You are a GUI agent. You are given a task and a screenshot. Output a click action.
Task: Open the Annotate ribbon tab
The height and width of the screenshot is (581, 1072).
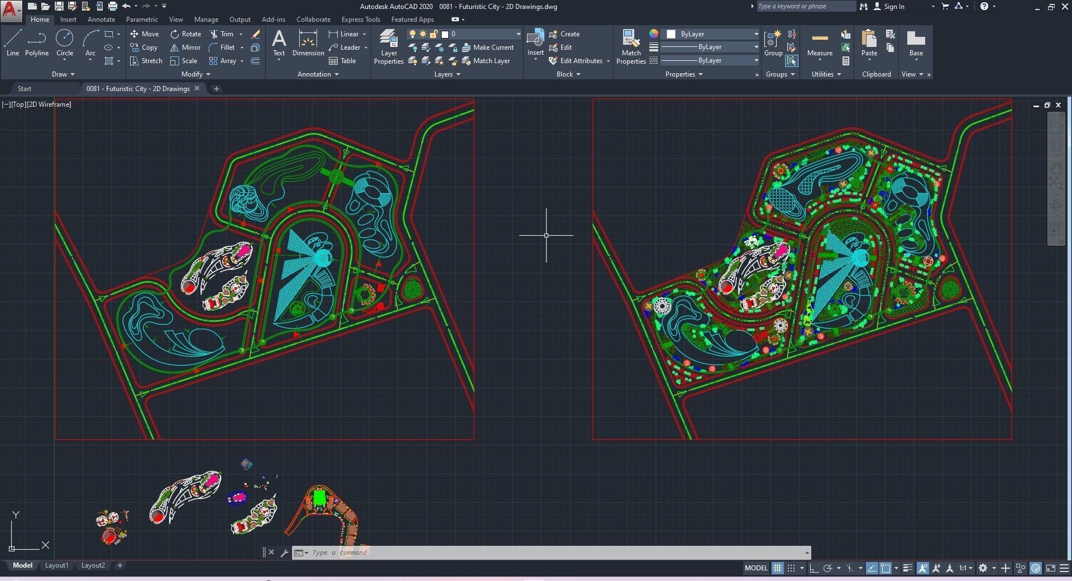[101, 20]
